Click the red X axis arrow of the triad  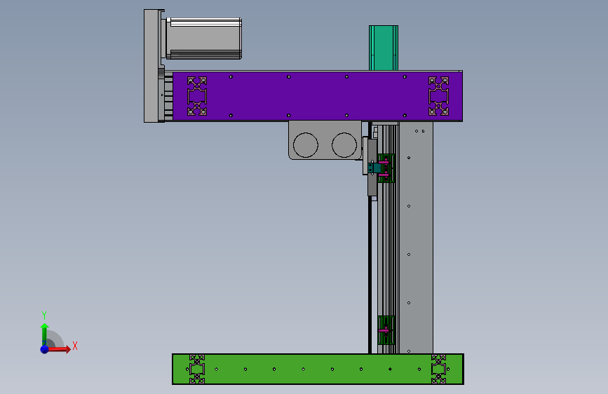click(60, 349)
